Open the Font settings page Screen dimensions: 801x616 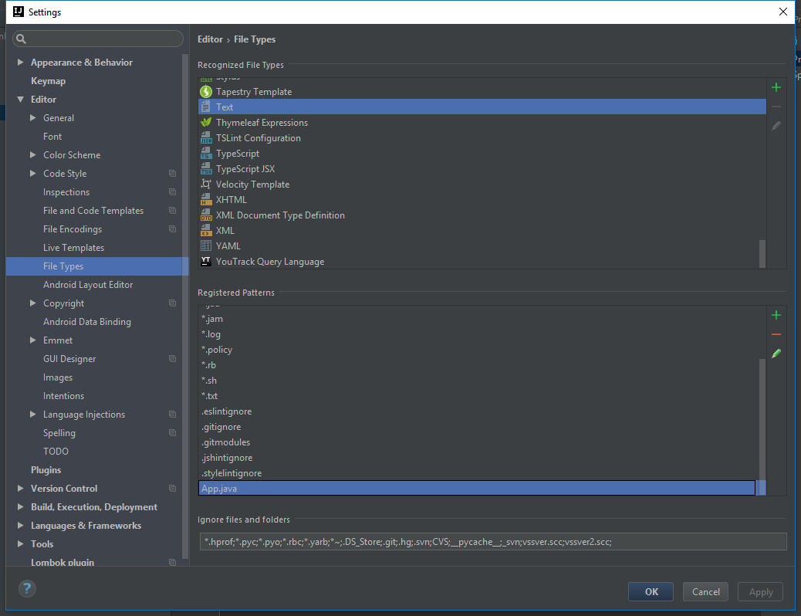52,137
